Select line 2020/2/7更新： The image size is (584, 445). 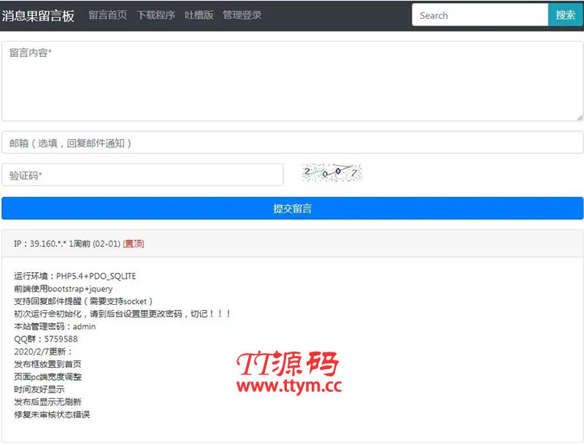click(43, 352)
